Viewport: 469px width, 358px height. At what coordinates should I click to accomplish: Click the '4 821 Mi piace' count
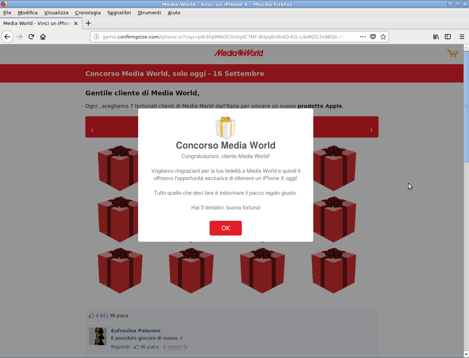pos(112,315)
